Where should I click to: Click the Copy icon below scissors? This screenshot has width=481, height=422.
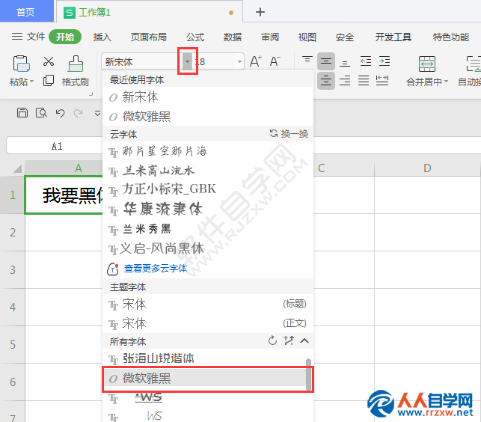pos(49,80)
